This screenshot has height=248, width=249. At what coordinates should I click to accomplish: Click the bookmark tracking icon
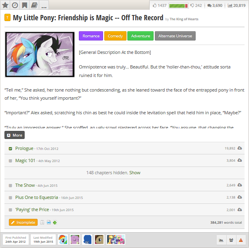[x=24, y=5]
